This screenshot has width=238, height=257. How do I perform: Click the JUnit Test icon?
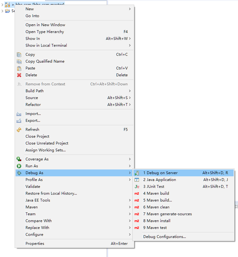(x=137, y=187)
